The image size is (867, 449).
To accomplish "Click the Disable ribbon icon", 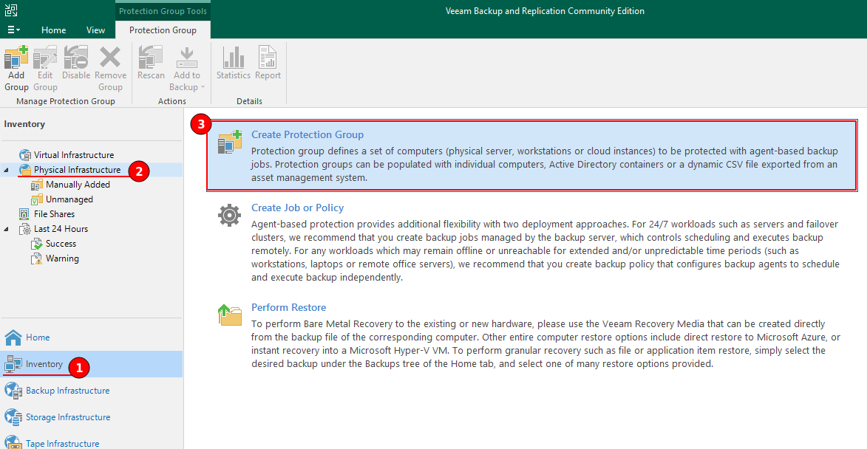I will tap(75, 58).
